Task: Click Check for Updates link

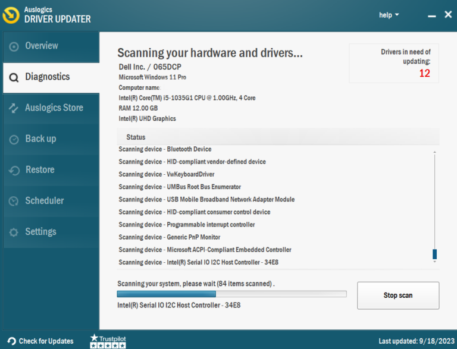Action: coord(40,341)
